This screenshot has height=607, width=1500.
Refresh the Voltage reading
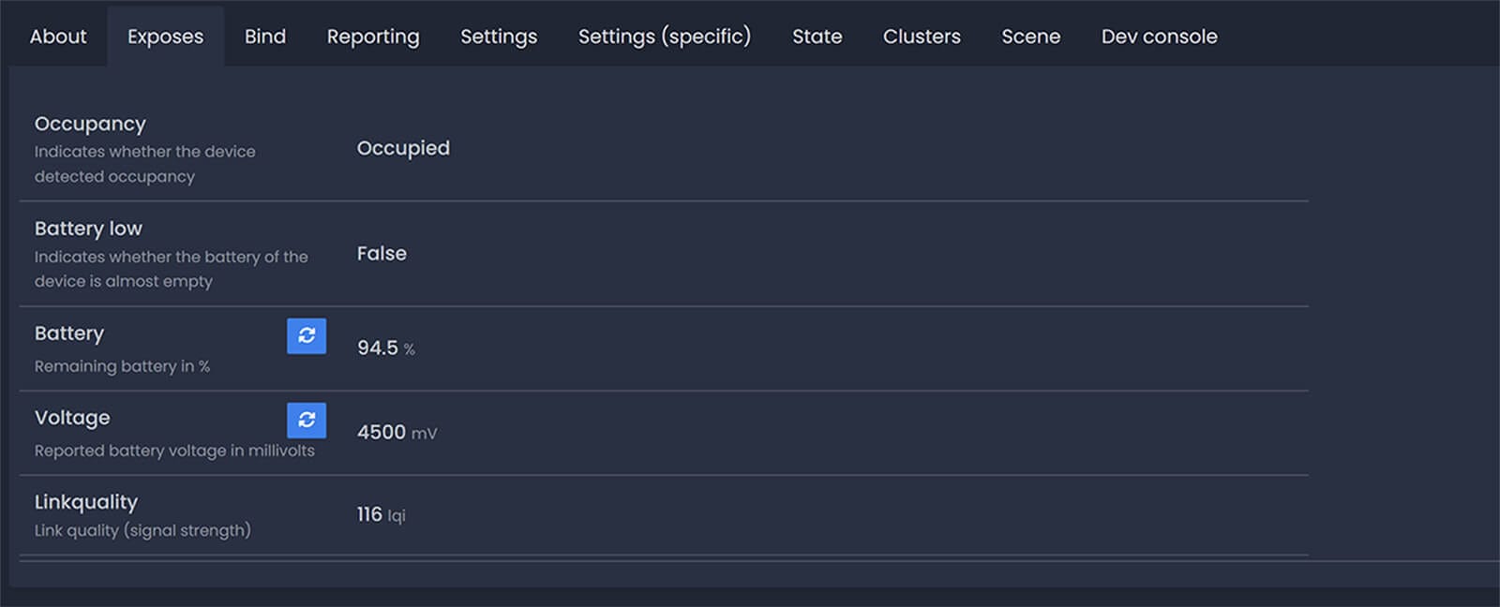[x=307, y=420]
